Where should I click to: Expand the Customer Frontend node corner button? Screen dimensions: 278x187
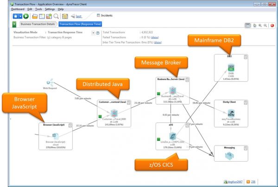128,103
